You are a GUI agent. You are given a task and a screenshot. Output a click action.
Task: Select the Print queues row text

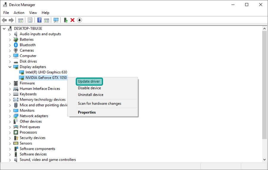pyautogui.click(x=30, y=127)
